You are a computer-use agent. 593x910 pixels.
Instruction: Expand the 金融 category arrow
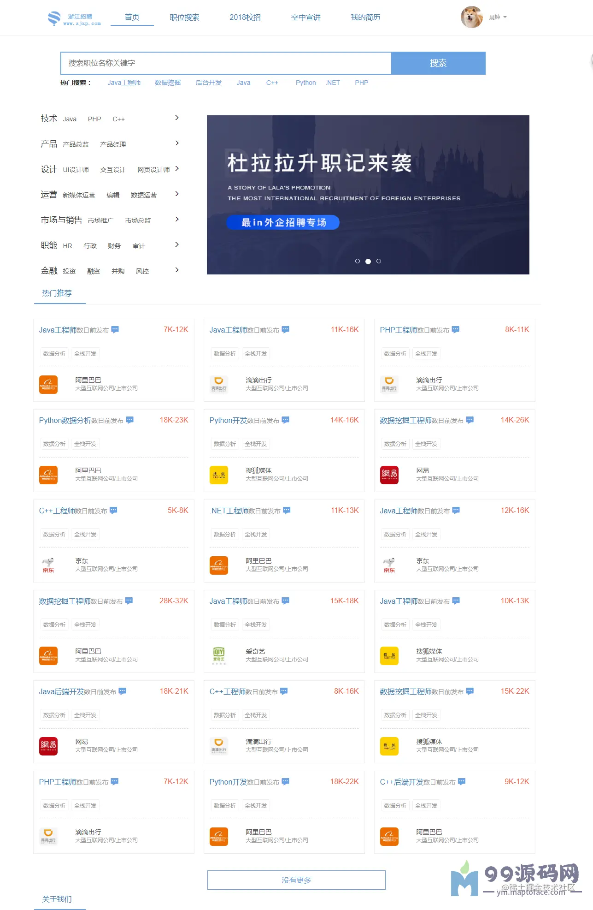pos(177,270)
